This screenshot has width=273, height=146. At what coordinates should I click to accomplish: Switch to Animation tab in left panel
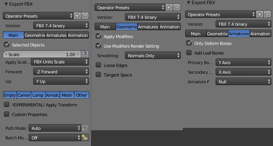click(x=78, y=35)
